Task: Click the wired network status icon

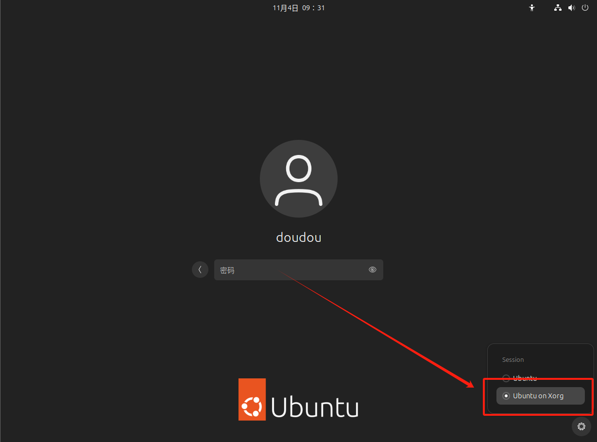Action: (558, 8)
